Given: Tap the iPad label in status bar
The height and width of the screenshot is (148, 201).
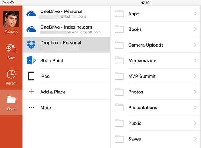Looking at the screenshot, I should point(5,3).
